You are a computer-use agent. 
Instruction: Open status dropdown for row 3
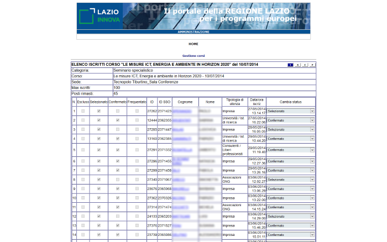tap(291, 129)
